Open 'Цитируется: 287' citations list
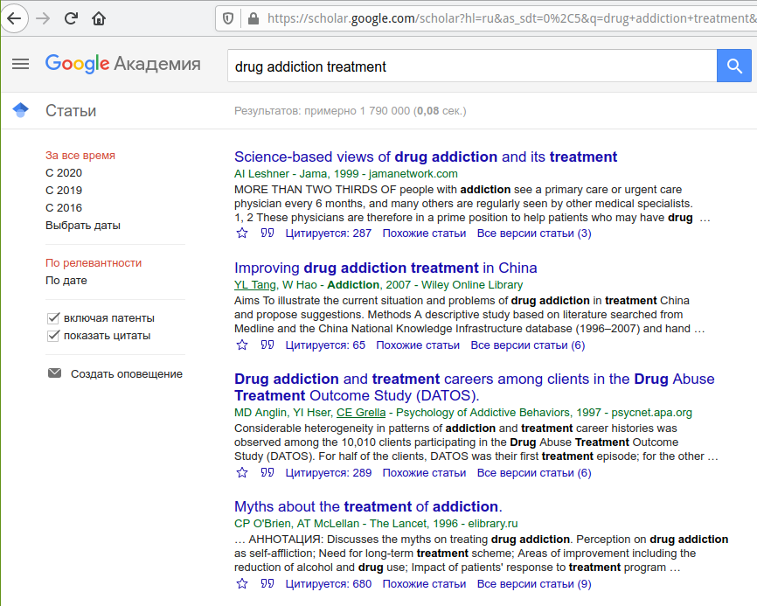The height and width of the screenshot is (606, 757). click(329, 233)
